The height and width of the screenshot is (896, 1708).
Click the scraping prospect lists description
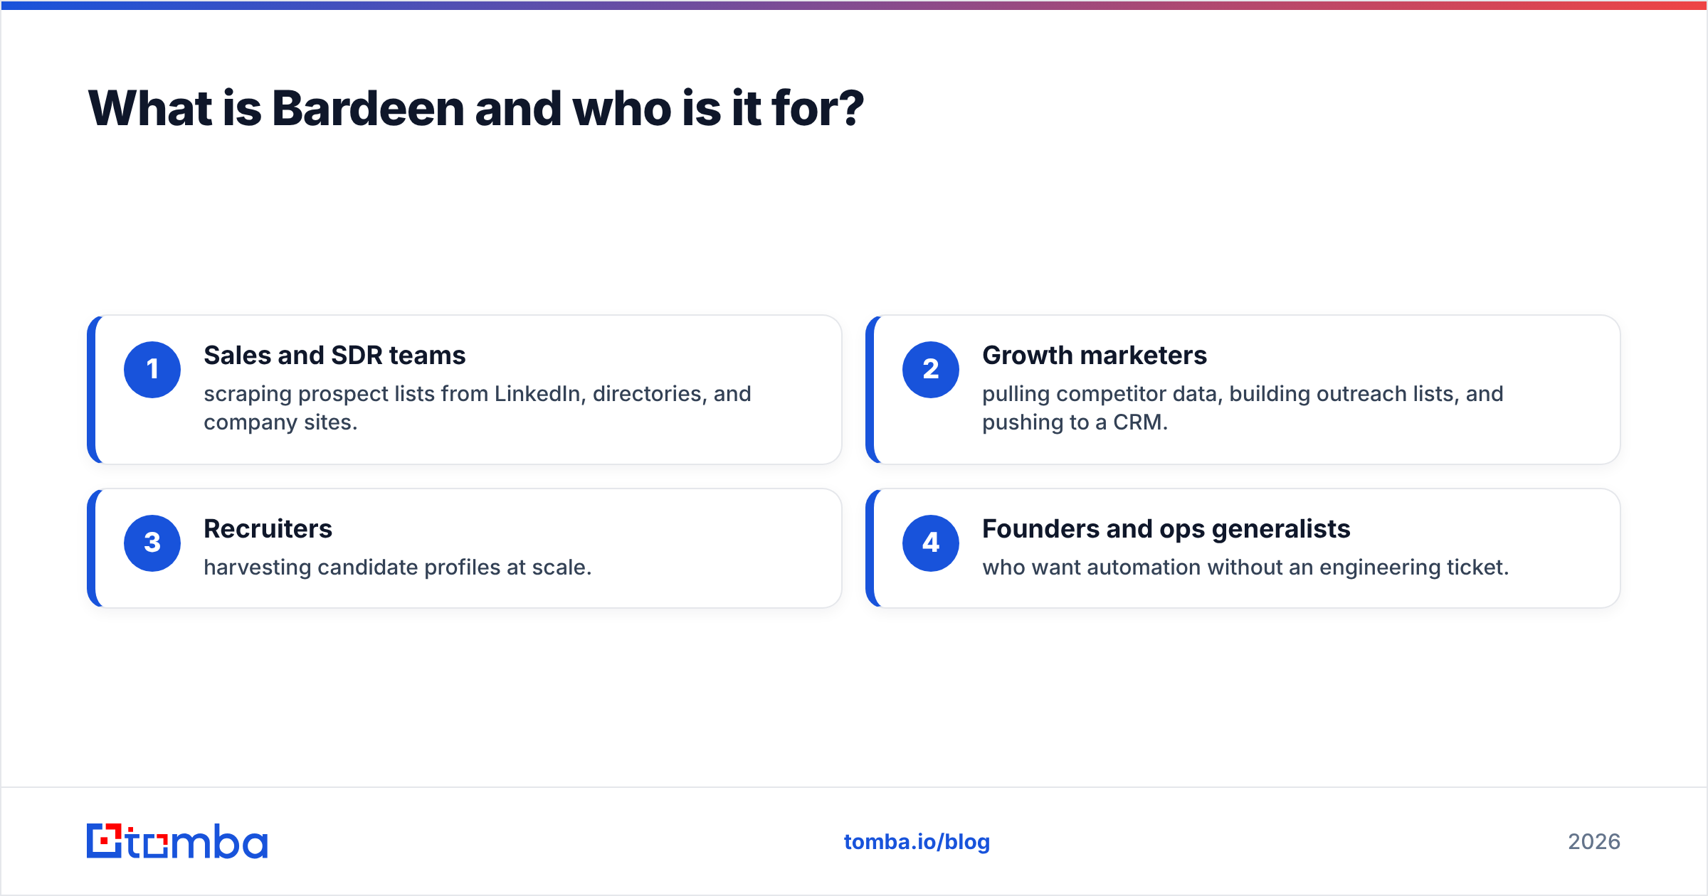coord(478,407)
